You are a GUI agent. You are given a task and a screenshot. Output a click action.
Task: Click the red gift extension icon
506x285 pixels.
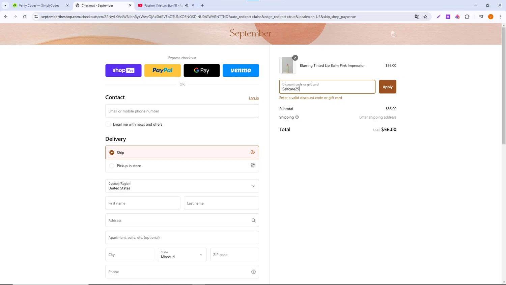click(457, 17)
